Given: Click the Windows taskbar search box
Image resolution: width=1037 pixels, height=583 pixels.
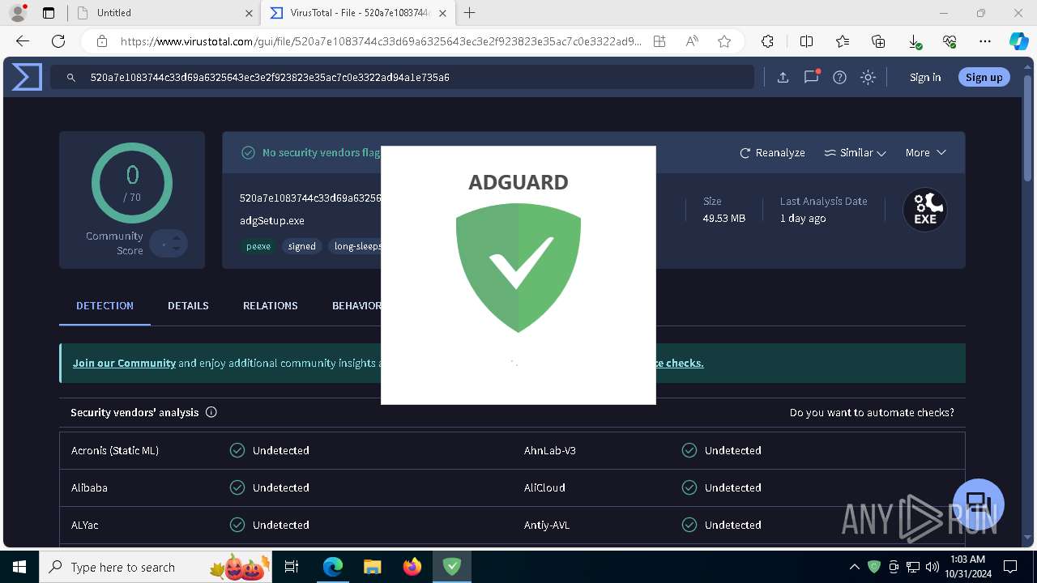Looking at the screenshot, I should [156, 567].
